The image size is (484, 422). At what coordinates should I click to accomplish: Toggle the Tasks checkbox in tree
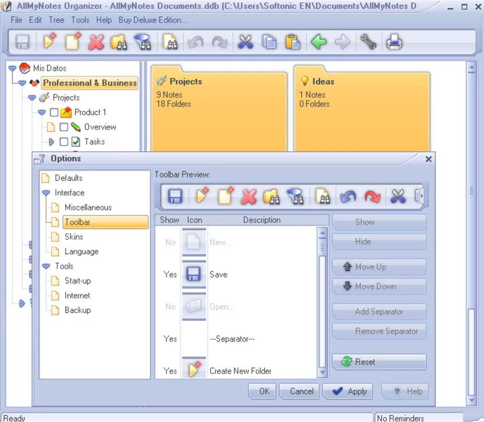64,142
